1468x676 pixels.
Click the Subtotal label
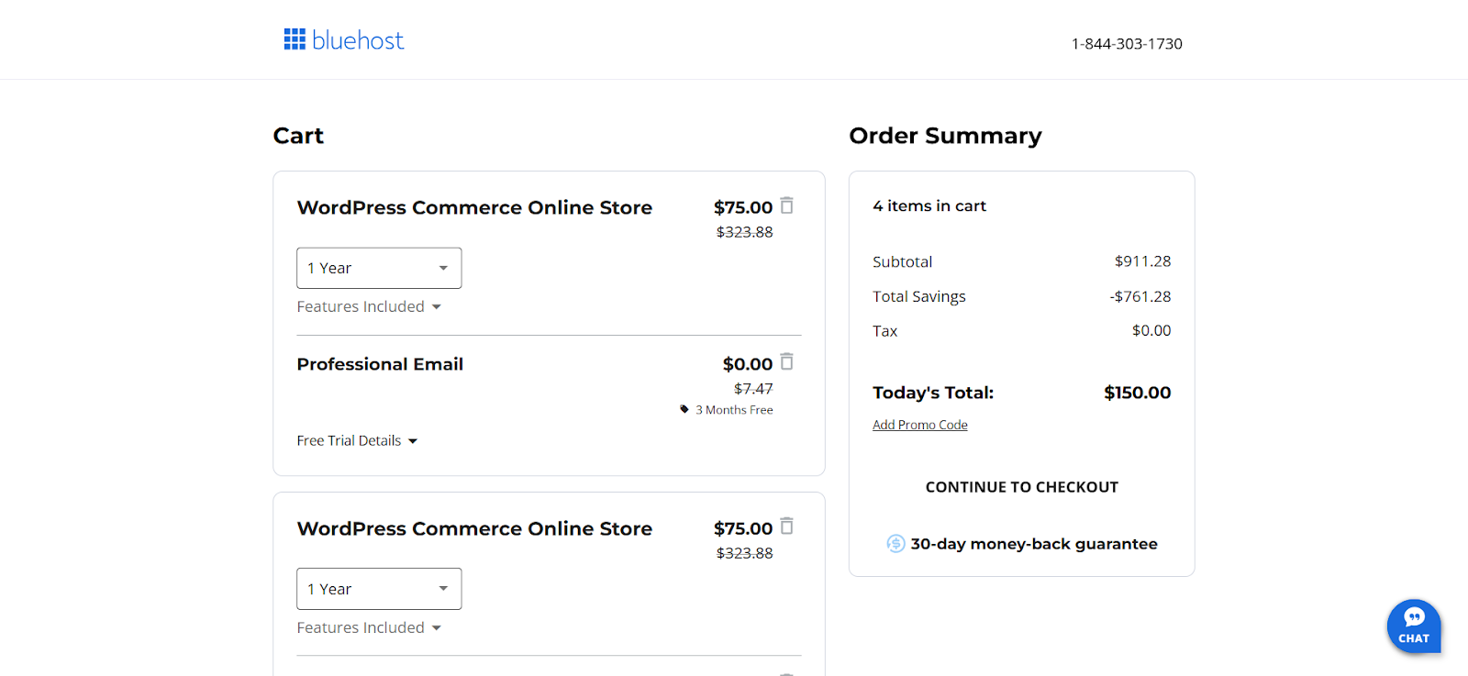click(x=902, y=262)
